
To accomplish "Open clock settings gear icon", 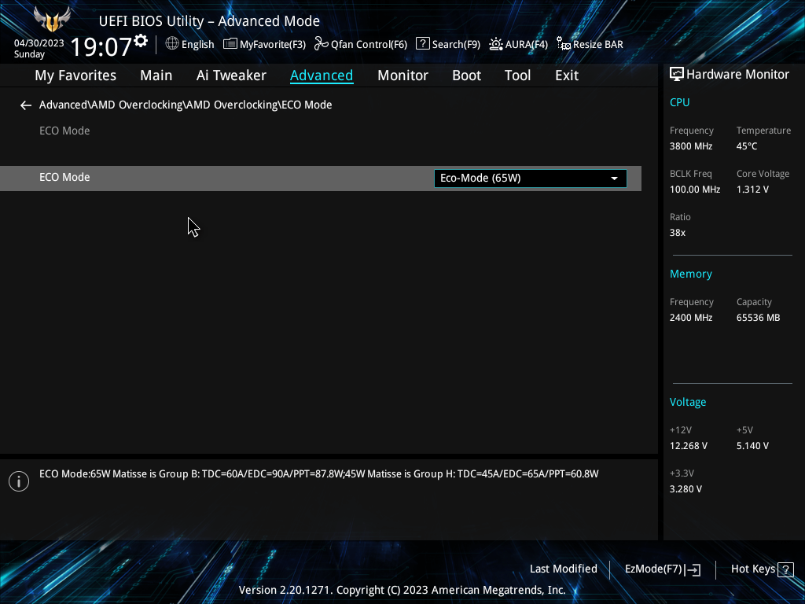I will 141,41.
